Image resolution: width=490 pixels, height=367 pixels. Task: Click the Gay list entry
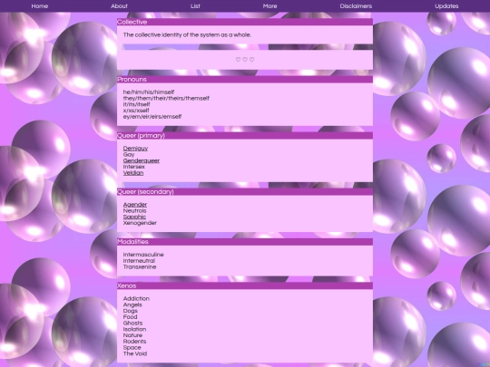129,154
